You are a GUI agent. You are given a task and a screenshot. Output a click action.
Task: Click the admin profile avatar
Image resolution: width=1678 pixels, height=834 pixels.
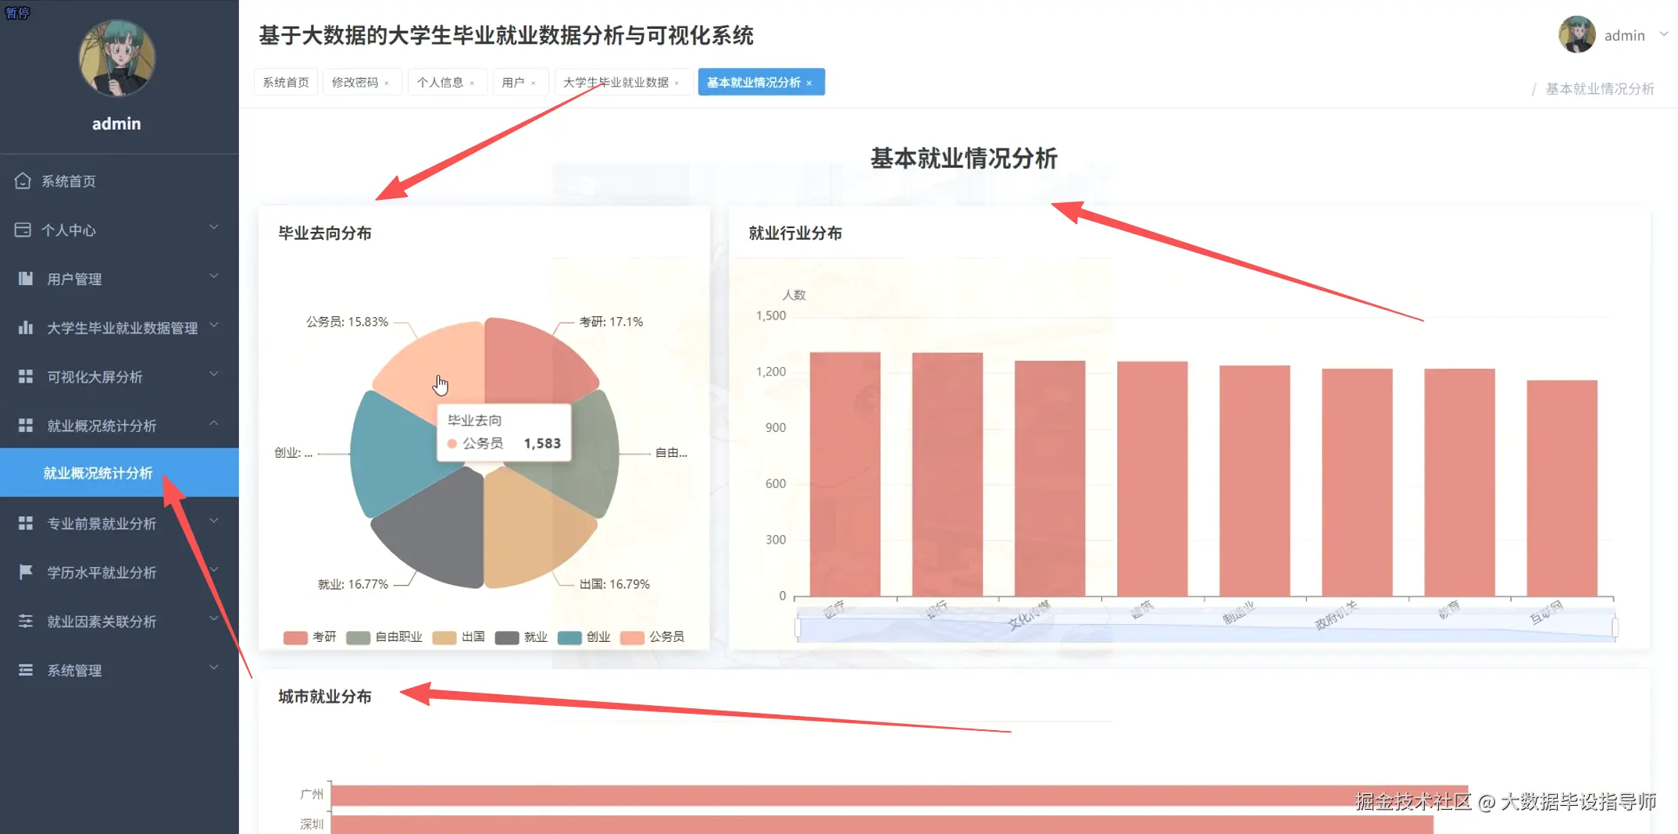tap(1576, 34)
